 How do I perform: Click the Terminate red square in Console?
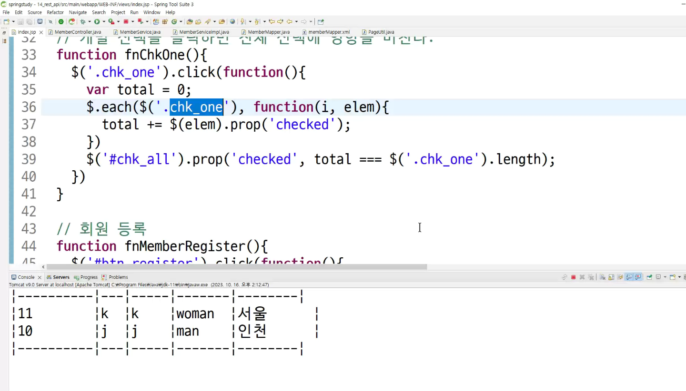[573, 277]
